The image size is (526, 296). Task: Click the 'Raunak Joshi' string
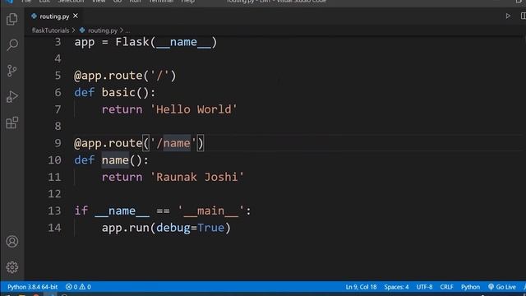click(197, 177)
